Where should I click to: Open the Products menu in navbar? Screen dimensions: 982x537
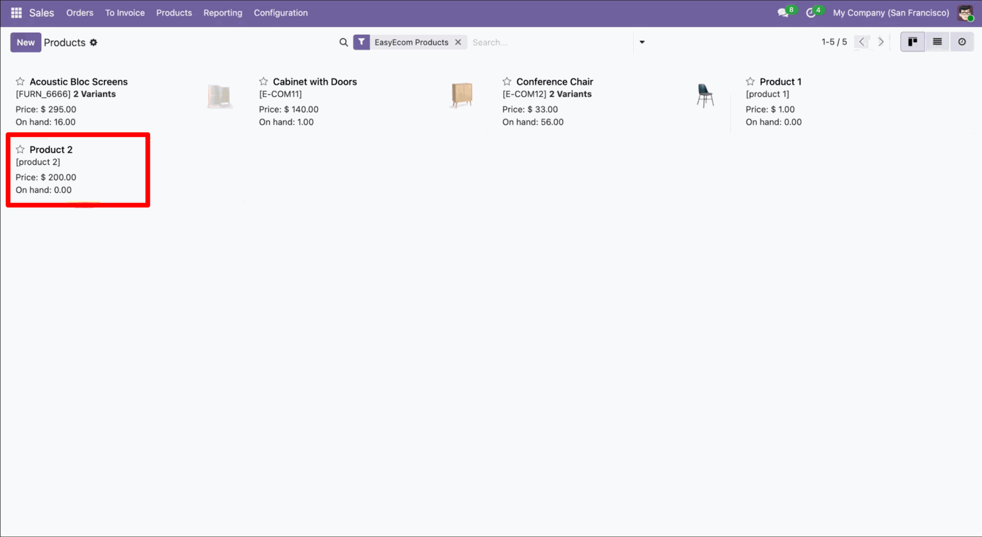(174, 13)
